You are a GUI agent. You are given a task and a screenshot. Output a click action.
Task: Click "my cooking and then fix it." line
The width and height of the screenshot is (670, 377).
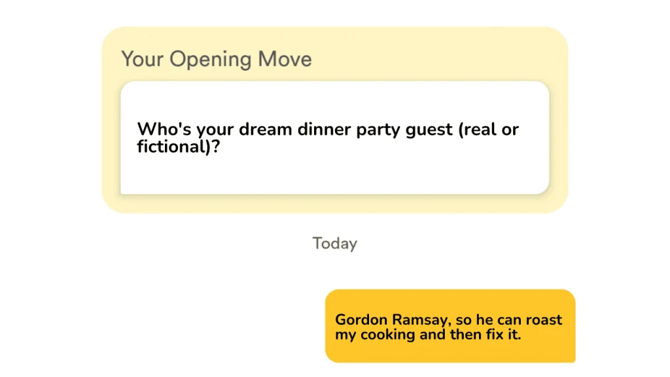[x=428, y=334]
